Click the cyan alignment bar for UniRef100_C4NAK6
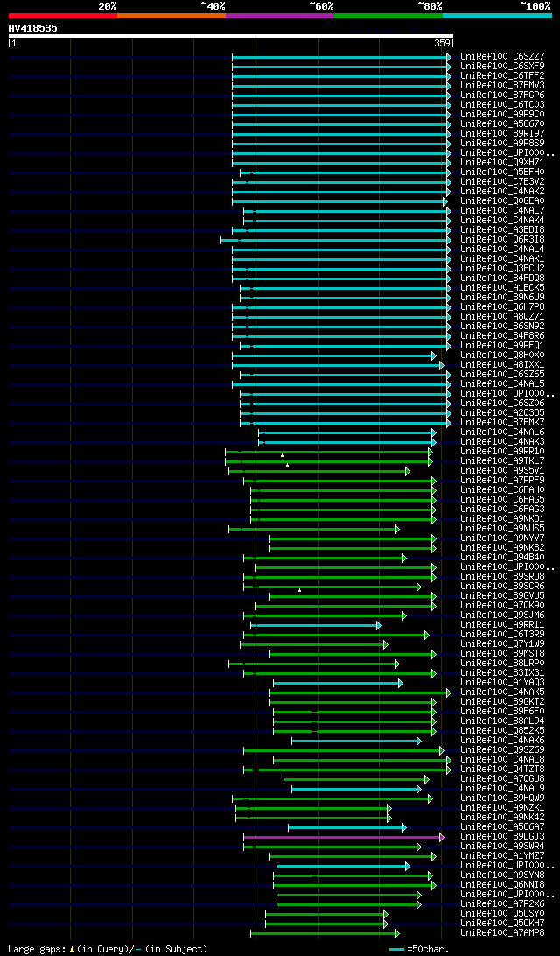 [x=356, y=741]
